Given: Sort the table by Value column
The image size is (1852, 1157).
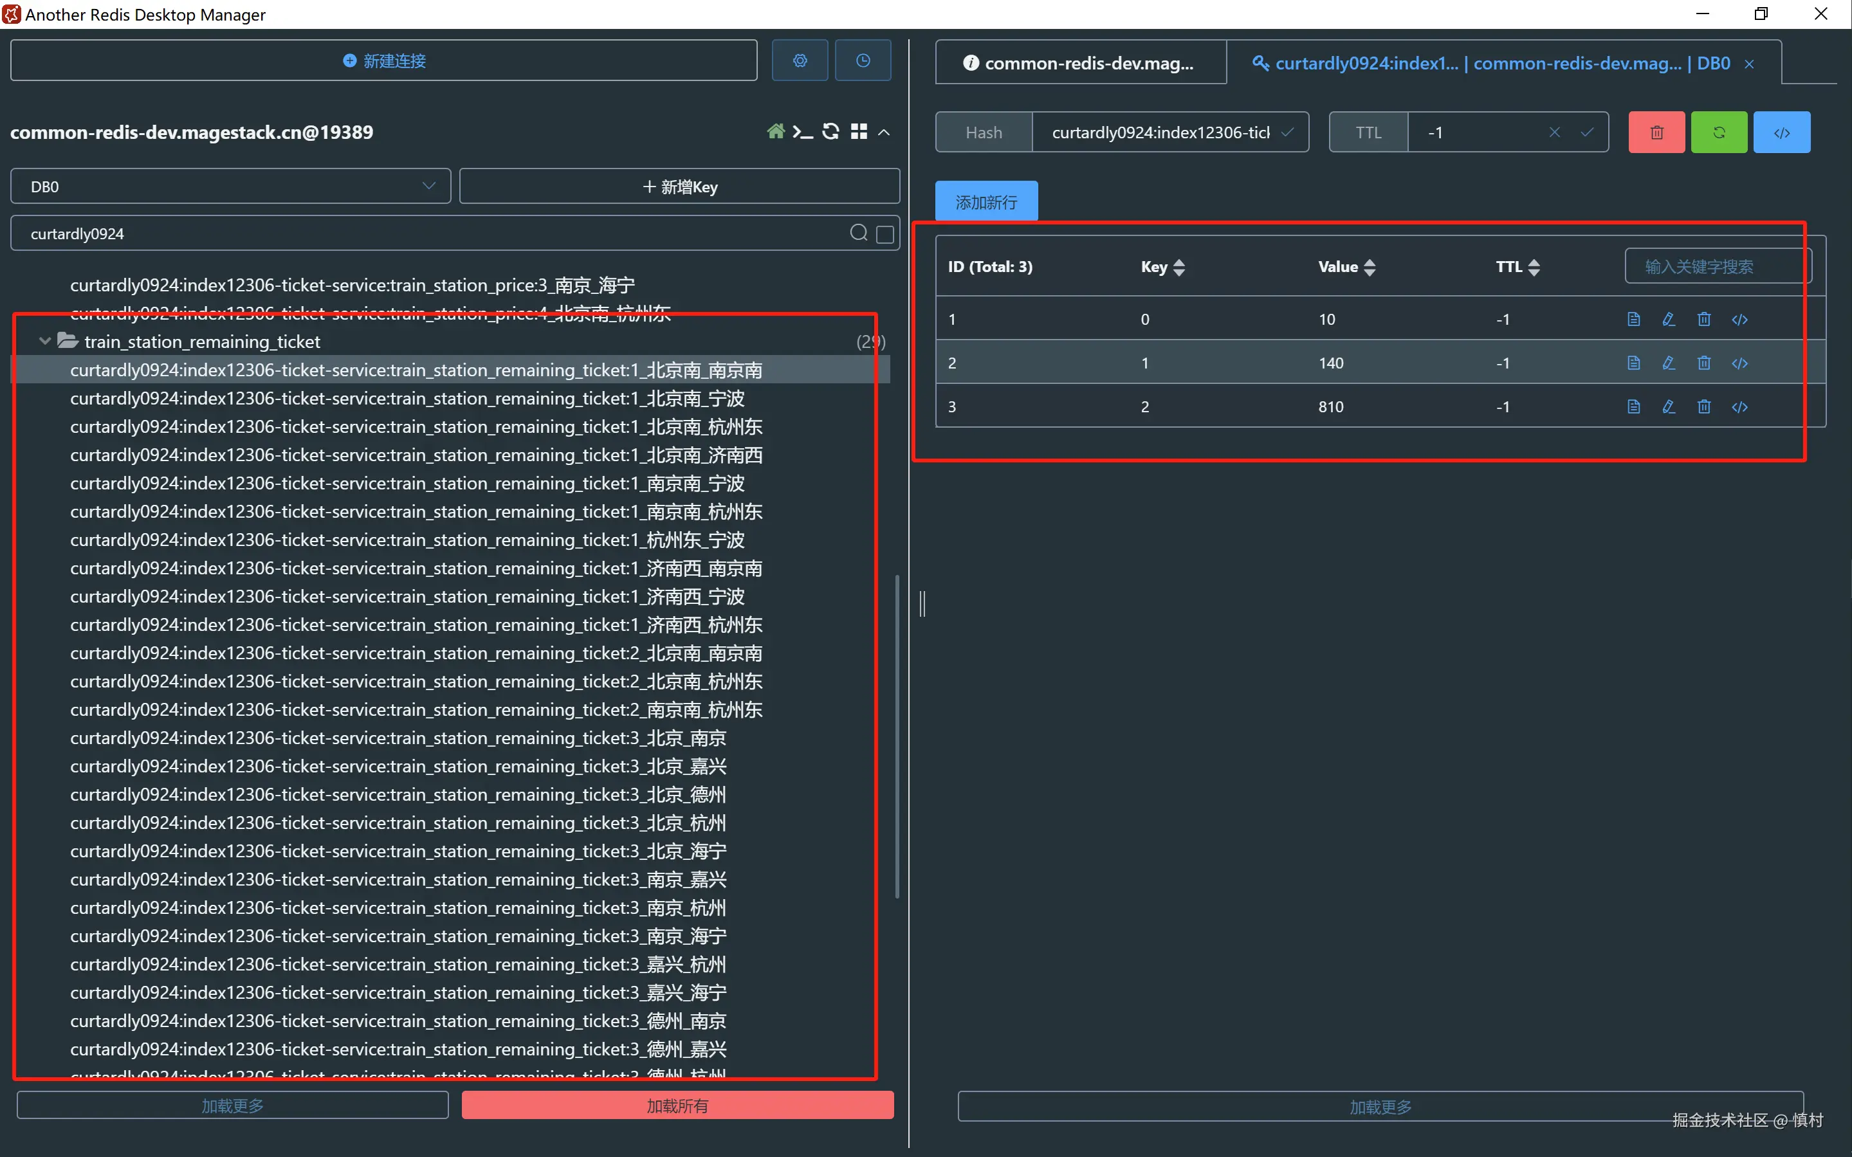Looking at the screenshot, I should click(1369, 267).
